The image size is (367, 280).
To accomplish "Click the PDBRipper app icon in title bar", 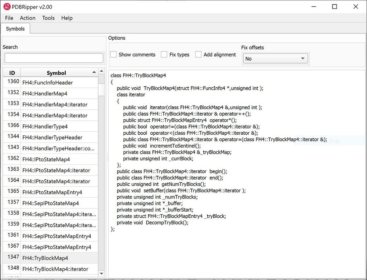I will point(7,7).
